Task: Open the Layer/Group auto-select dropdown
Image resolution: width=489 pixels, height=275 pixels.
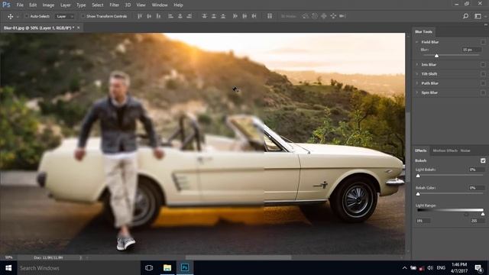Action: [64, 16]
